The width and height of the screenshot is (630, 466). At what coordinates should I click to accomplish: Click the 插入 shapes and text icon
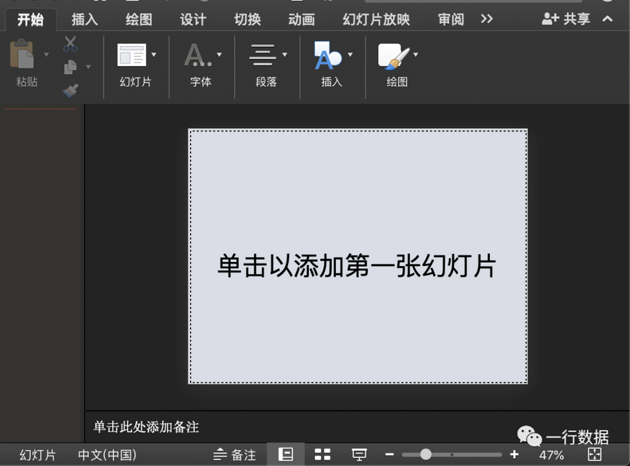[328, 55]
